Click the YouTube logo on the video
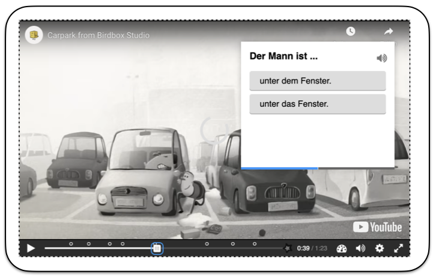 click(377, 227)
